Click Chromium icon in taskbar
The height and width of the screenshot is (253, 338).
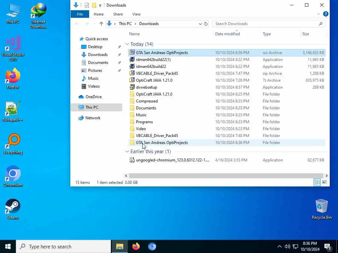pyautogui.click(x=152, y=246)
